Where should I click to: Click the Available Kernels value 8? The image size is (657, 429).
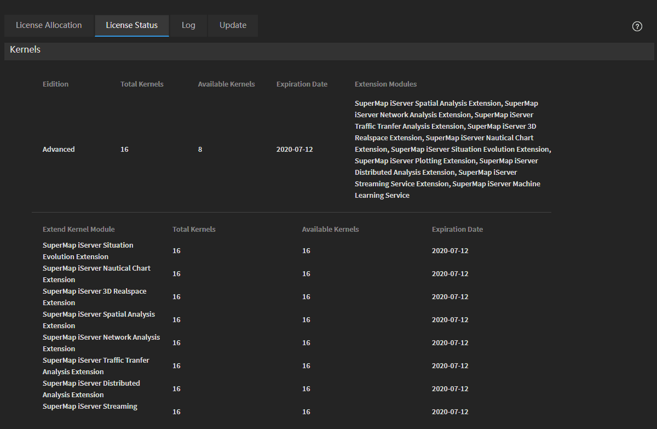pyautogui.click(x=200, y=150)
